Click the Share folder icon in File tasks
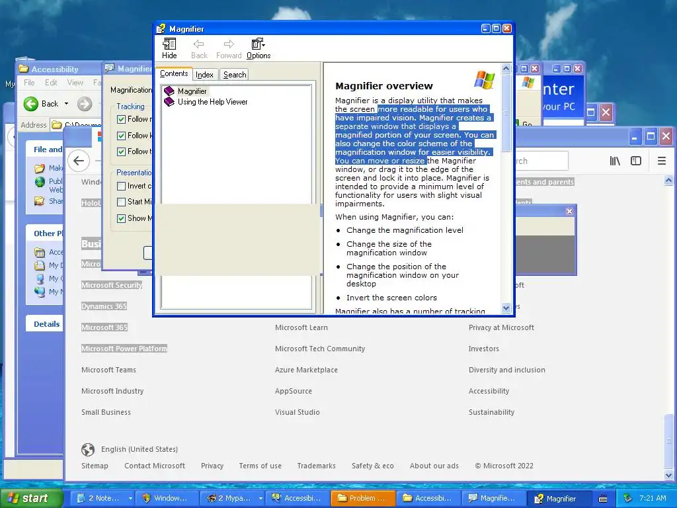This screenshot has height=508, width=677. click(x=40, y=201)
